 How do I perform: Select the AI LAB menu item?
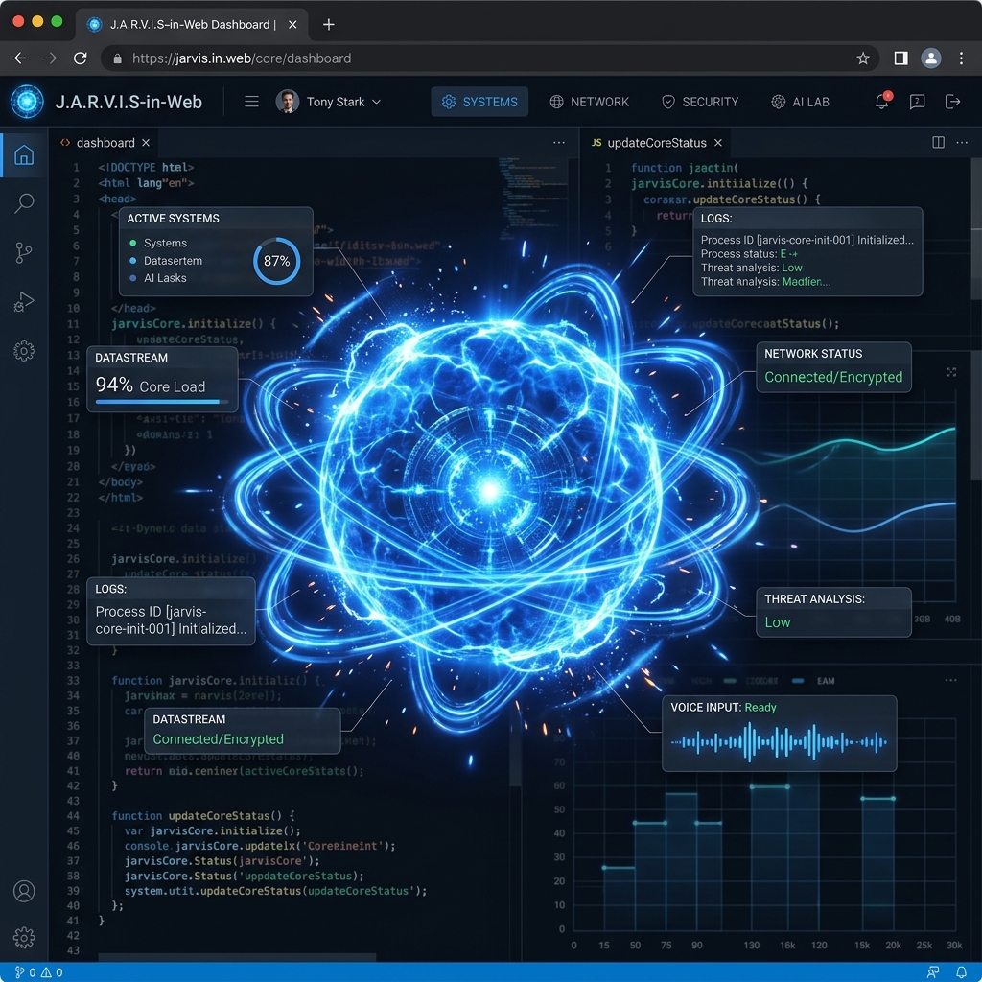pyautogui.click(x=800, y=102)
